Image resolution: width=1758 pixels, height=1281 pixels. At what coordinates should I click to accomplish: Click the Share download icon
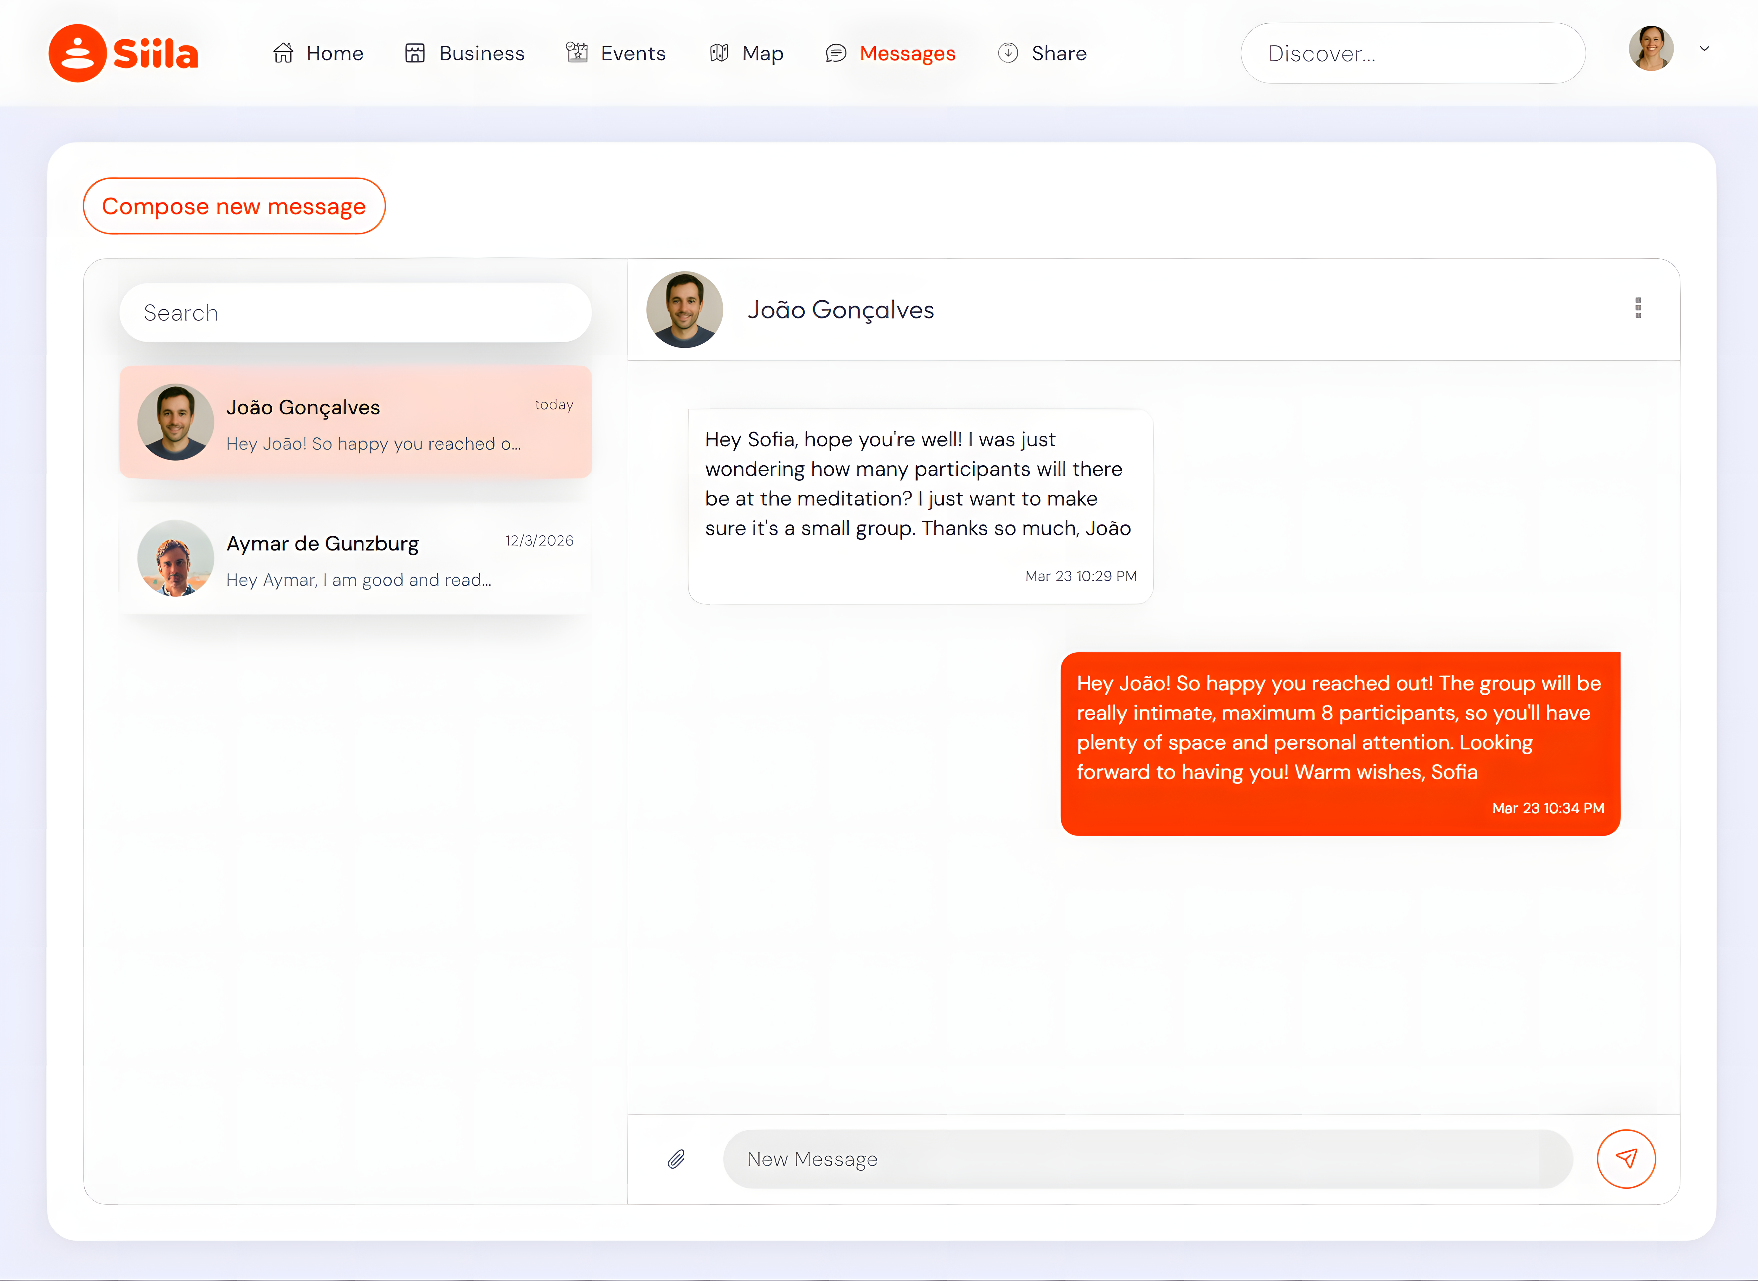tap(1008, 53)
